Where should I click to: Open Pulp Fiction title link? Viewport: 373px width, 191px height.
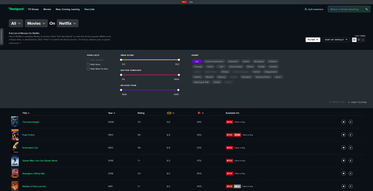coord(28,135)
